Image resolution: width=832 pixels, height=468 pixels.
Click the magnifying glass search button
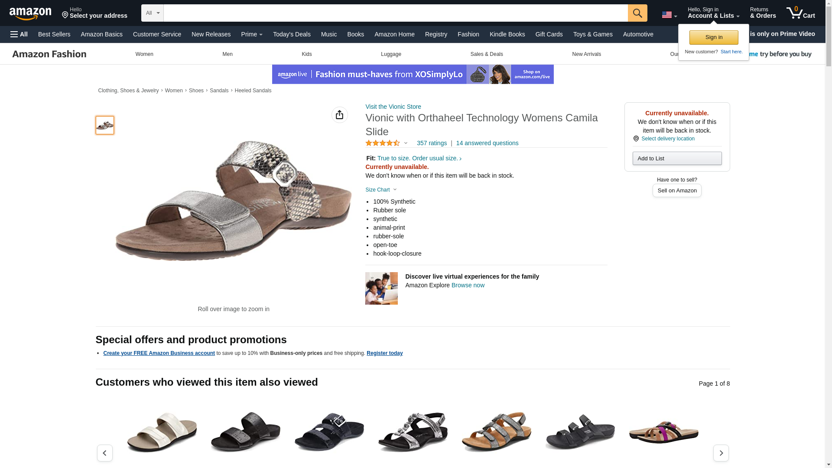click(x=637, y=13)
